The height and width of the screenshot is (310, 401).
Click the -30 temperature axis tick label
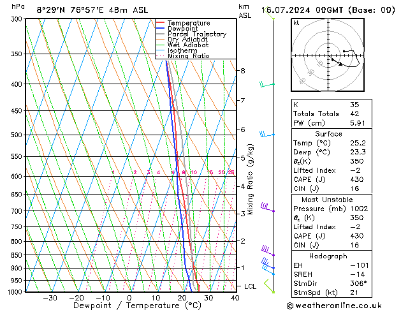pyautogui.click(x=50, y=298)
